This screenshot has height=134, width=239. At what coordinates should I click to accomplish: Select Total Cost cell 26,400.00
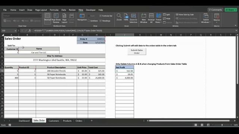click(x=97, y=78)
